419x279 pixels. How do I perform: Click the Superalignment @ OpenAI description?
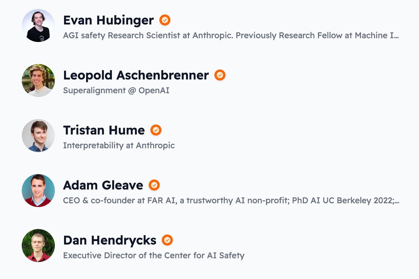click(x=116, y=90)
